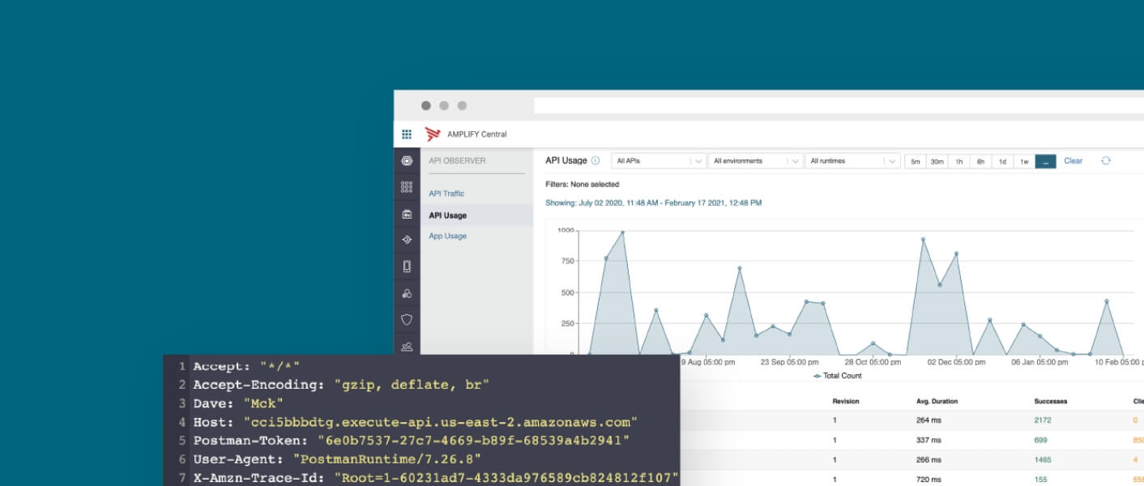
Task: Open the All runtimes dropdown
Action: 853,161
